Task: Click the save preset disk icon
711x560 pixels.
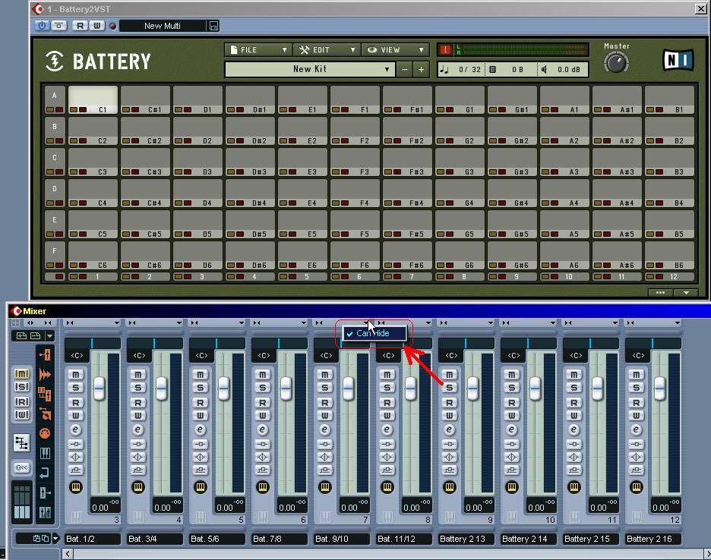Action: pyautogui.click(x=213, y=26)
